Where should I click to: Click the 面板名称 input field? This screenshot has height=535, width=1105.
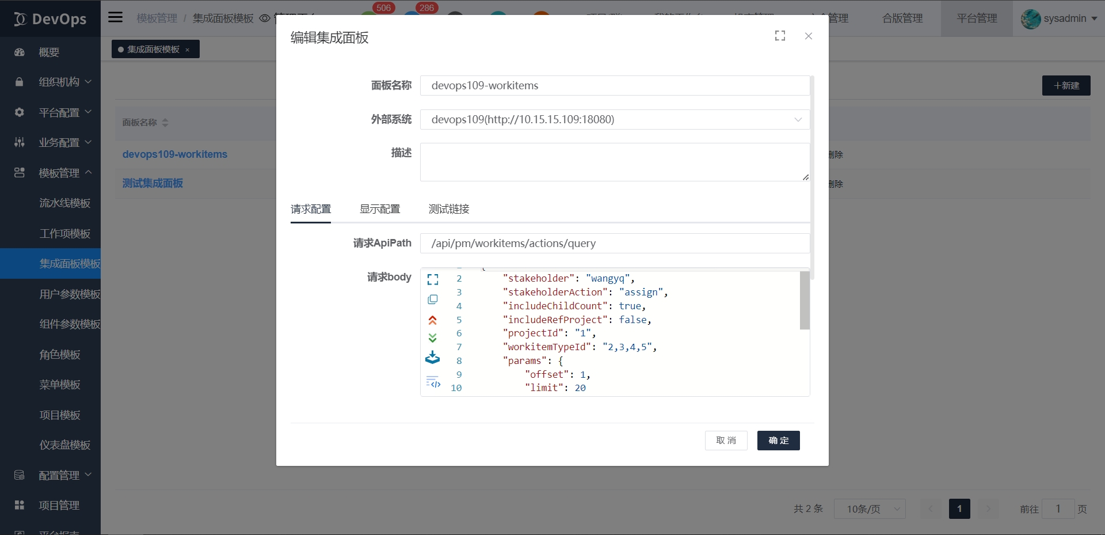(x=615, y=85)
